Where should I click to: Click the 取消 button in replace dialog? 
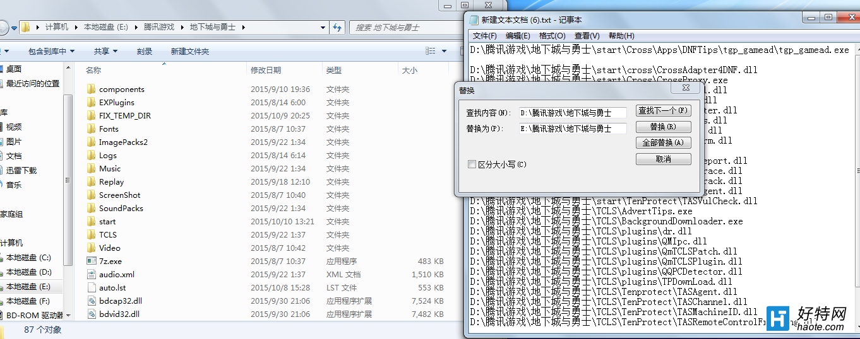coord(664,159)
